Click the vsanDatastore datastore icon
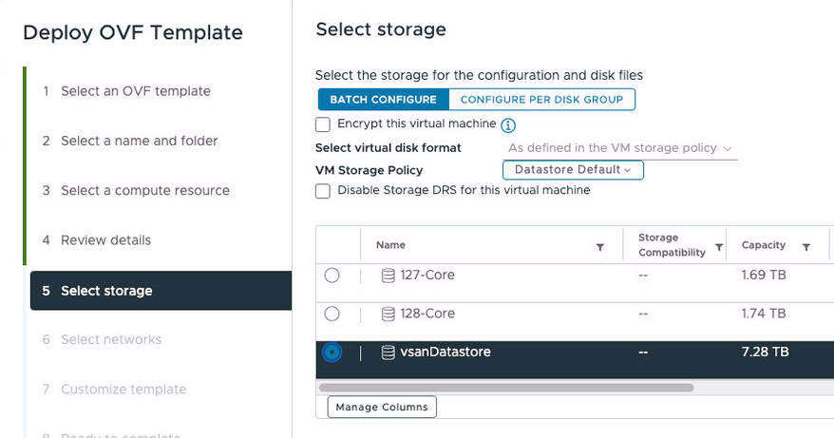Screen dimensions: 834x438 pos(389,352)
